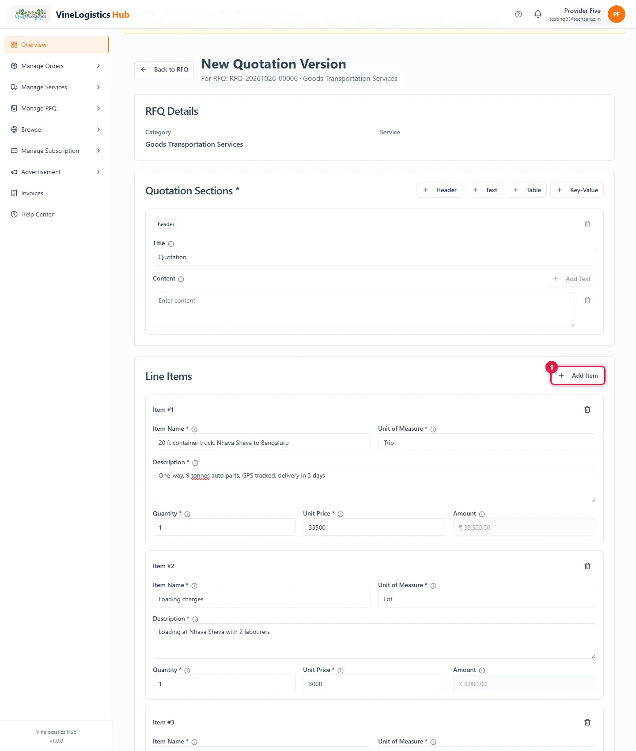Image resolution: width=636 pixels, height=751 pixels.
Task: Edit Item #1 Unit Price field 33500
Action: [375, 527]
